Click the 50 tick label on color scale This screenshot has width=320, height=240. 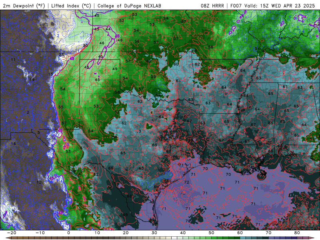pos(212,233)
